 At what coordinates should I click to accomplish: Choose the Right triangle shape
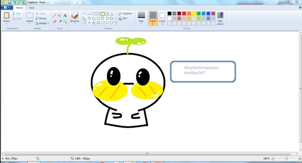85,18
